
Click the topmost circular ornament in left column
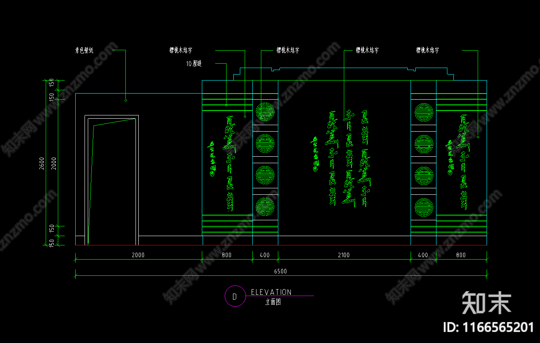pyautogui.click(x=265, y=111)
